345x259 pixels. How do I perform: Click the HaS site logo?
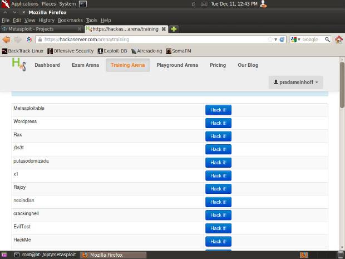click(18, 65)
